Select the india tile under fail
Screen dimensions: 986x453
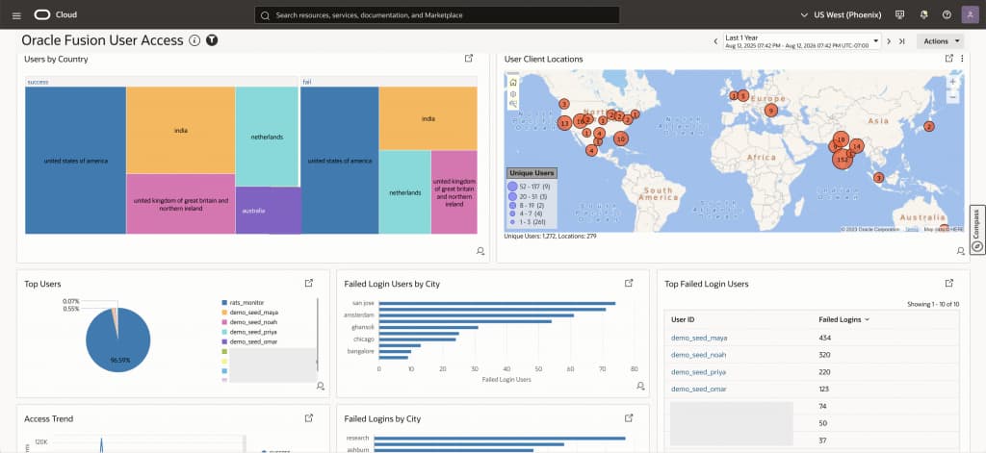[x=428, y=118]
